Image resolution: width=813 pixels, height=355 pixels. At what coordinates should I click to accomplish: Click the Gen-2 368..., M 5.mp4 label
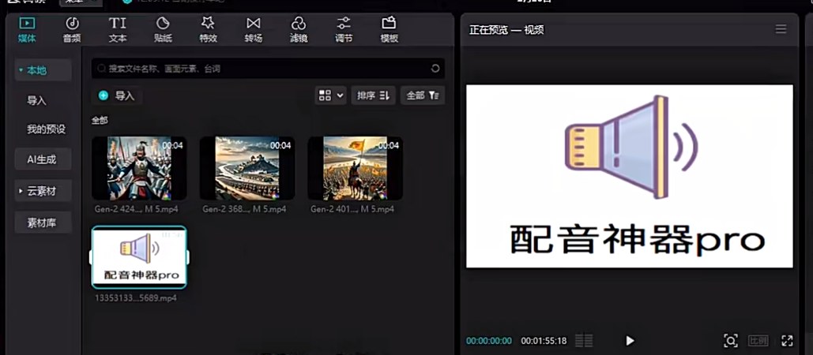pyautogui.click(x=244, y=210)
